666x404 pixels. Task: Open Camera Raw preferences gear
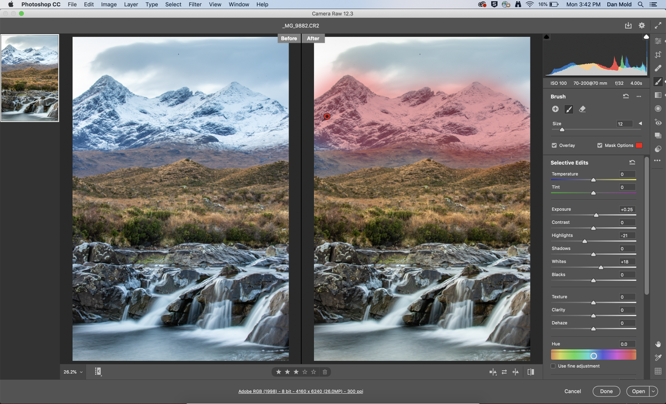(642, 25)
